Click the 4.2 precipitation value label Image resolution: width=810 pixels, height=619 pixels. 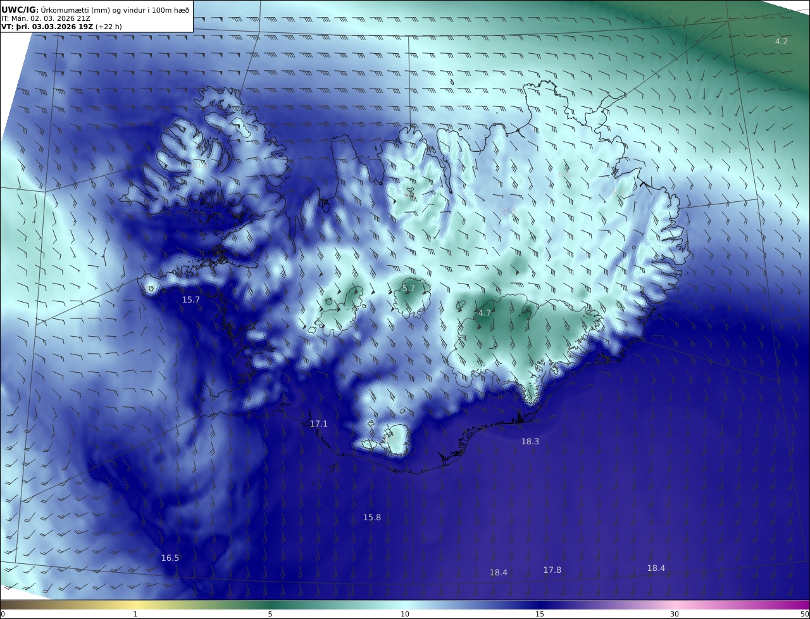[782, 41]
